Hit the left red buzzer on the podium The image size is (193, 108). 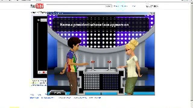93,62
